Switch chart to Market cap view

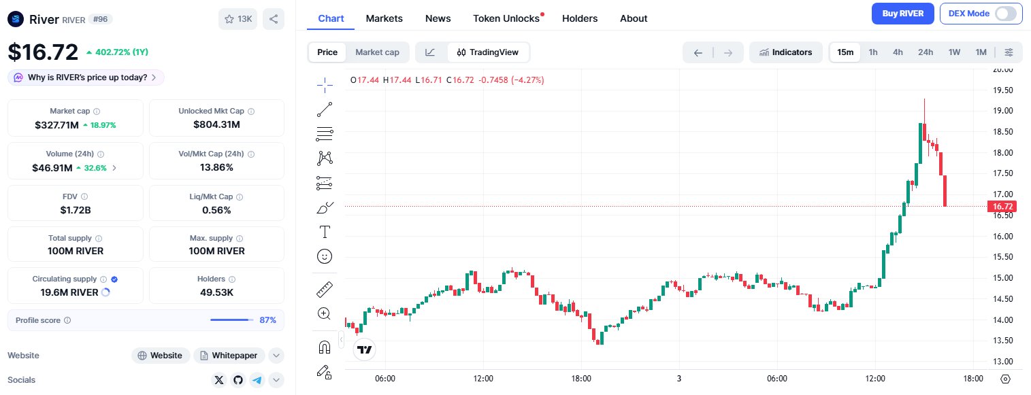coord(377,52)
